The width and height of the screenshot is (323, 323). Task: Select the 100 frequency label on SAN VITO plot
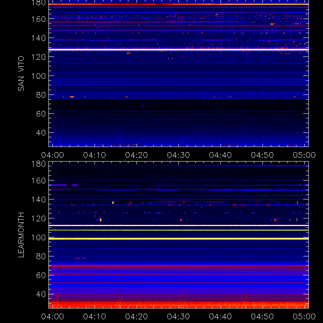tap(38, 76)
